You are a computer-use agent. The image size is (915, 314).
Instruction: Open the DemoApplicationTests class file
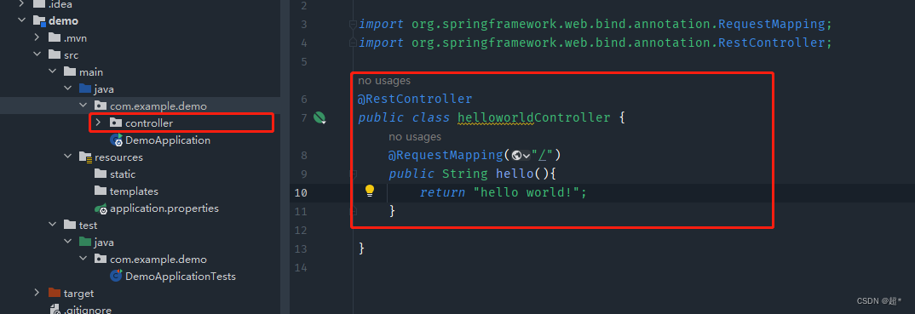pos(181,277)
